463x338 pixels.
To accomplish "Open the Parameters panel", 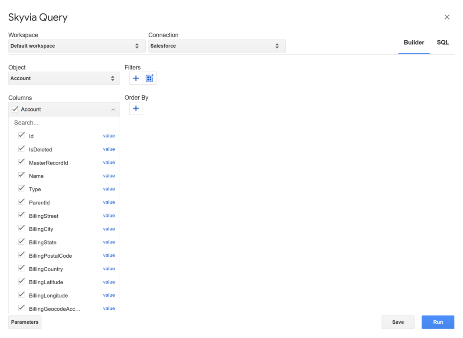I will (x=24, y=322).
